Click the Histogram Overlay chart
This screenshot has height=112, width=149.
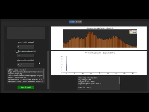100,39
